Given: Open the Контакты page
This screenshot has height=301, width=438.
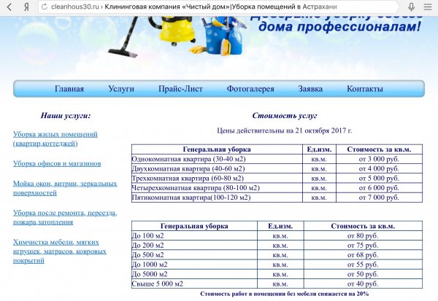Looking at the screenshot, I should [364, 89].
